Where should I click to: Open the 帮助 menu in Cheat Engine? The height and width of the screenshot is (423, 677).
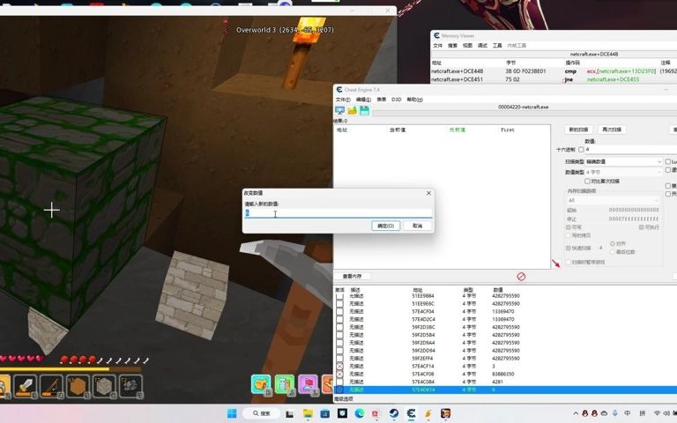[414, 100]
